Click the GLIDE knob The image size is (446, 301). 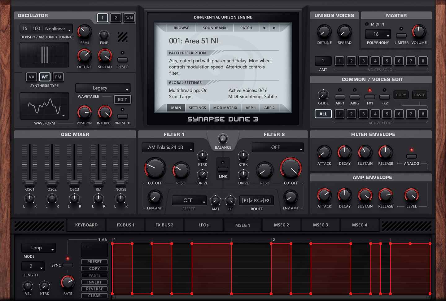click(323, 94)
